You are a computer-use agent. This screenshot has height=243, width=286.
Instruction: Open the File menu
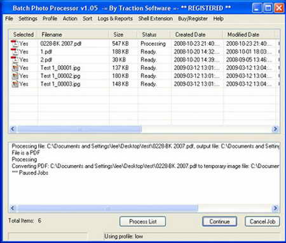pos(9,18)
